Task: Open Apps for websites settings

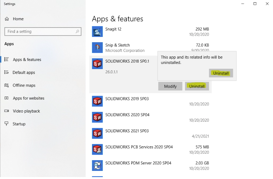Action: coord(28,98)
